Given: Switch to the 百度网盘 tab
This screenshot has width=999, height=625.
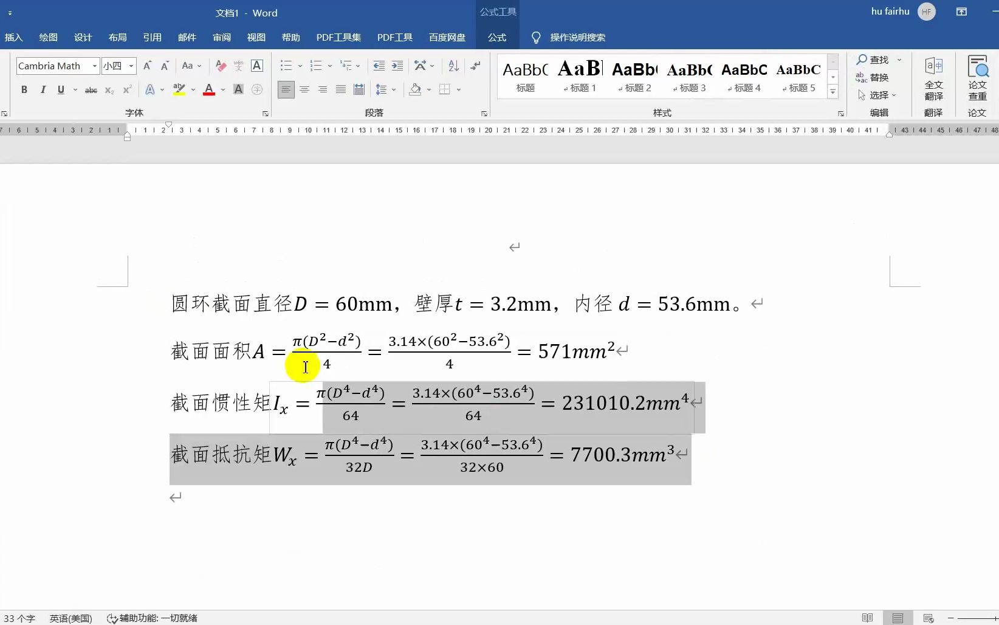Looking at the screenshot, I should click(447, 38).
